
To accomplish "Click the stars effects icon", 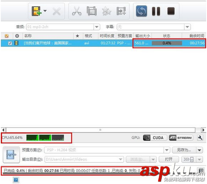I will pos(107,11).
